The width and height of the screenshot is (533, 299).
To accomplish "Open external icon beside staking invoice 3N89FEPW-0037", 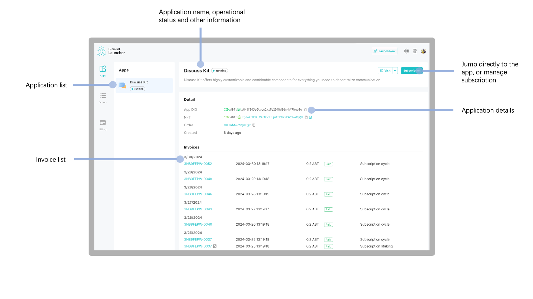I will [215, 246].
